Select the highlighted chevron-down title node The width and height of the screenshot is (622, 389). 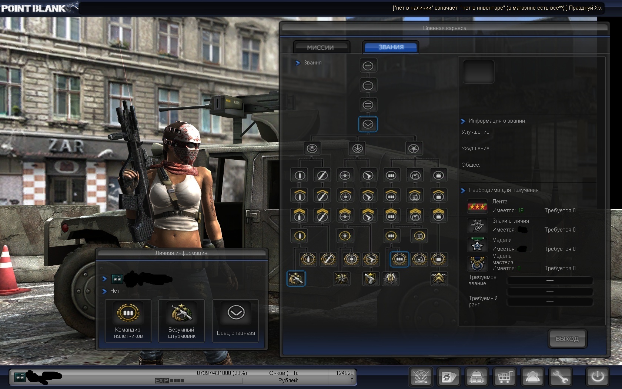point(368,124)
